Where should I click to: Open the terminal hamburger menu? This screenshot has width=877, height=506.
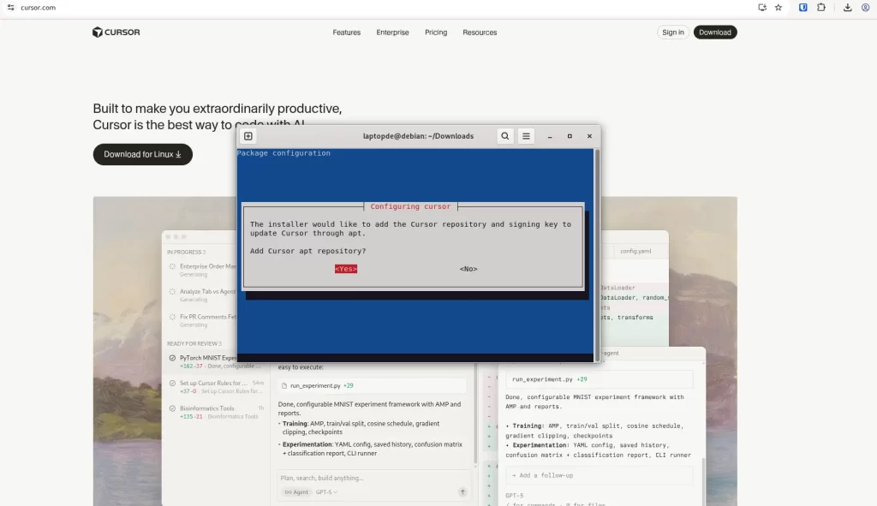(527, 136)
